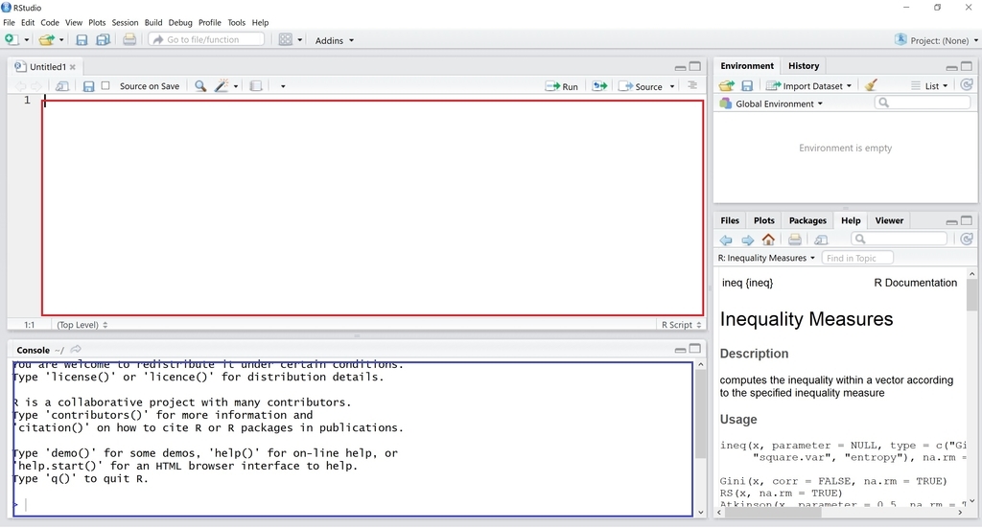
Task: Expand recent files dropdown next to Open
Action: point(61,40)
